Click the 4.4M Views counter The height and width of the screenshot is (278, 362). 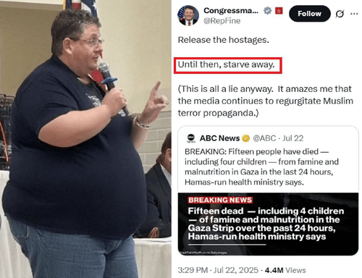(x=285, y=270)
